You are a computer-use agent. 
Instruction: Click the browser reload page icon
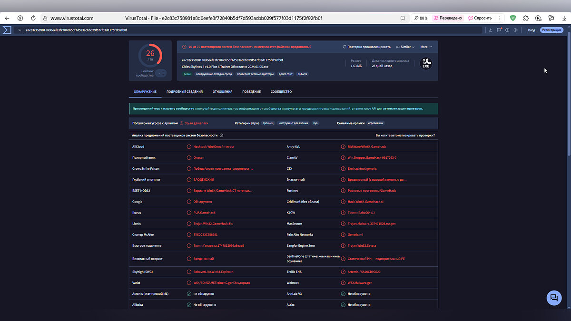[x=33, y=18]
